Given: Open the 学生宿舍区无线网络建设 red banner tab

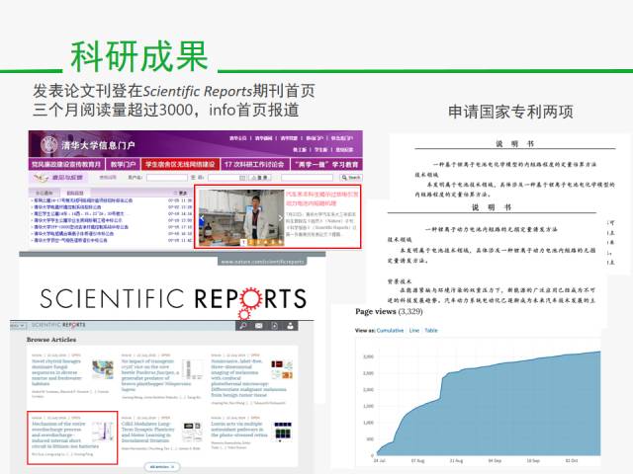Looking at the screenshot, I should point(180,165).
